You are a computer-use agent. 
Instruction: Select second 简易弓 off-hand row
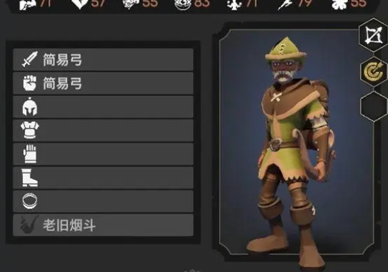pyautogui.click(x=103, y=83)
